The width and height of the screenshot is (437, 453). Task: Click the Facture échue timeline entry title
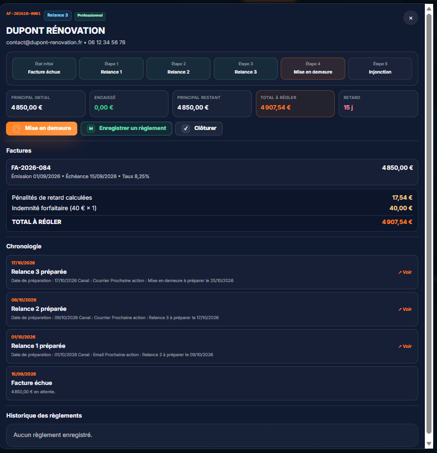coord(31,383)
